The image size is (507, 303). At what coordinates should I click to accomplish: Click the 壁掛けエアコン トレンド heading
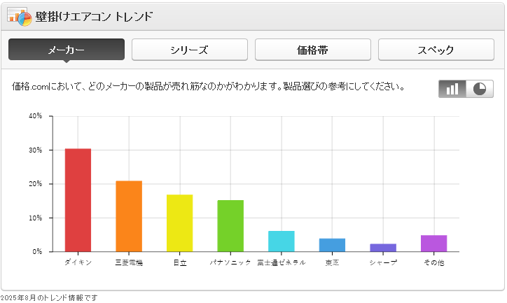point(94,17)
